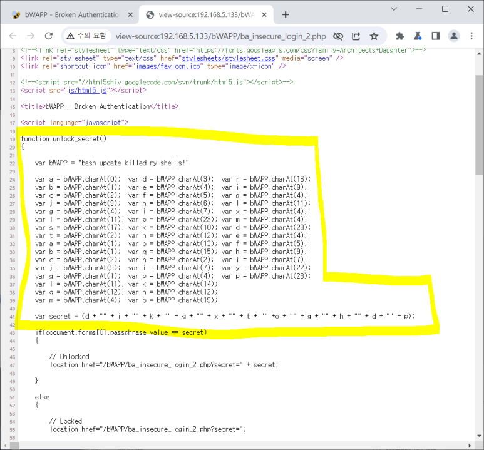The height and width of the screenshot is (450, 484).
Task: Click the 'var a = bWAPP.charAt(0);' statement
Action: click(78, 179)
